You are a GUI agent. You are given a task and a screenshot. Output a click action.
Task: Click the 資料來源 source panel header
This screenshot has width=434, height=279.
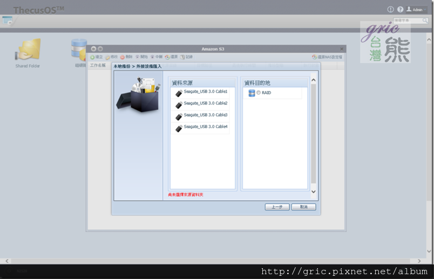[x=202, y=83]
